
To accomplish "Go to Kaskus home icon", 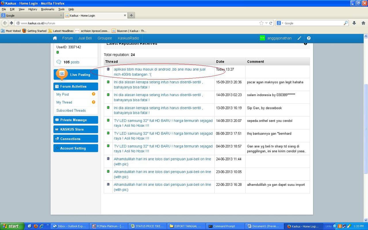I will pyautogui.click(x=55, y=38).
